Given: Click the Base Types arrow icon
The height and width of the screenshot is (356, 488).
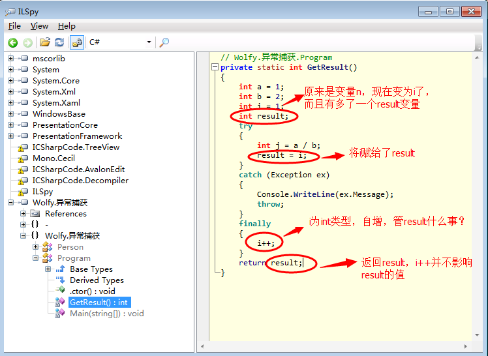Looking at the screenshot, I should 60,269.
